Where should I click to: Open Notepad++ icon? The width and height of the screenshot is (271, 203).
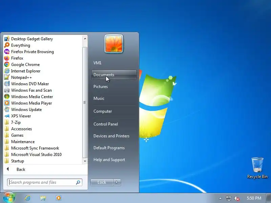7,77
